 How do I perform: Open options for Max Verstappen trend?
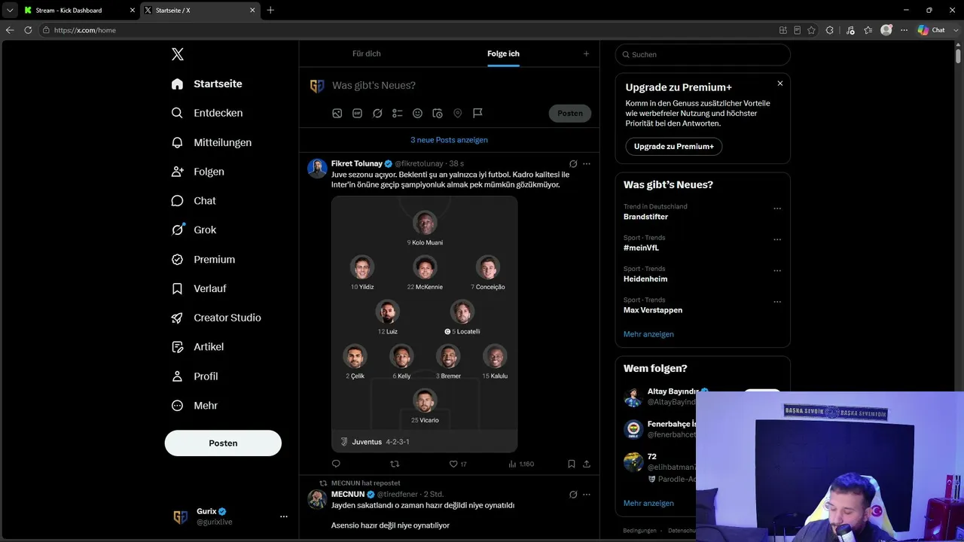(777, 302)
